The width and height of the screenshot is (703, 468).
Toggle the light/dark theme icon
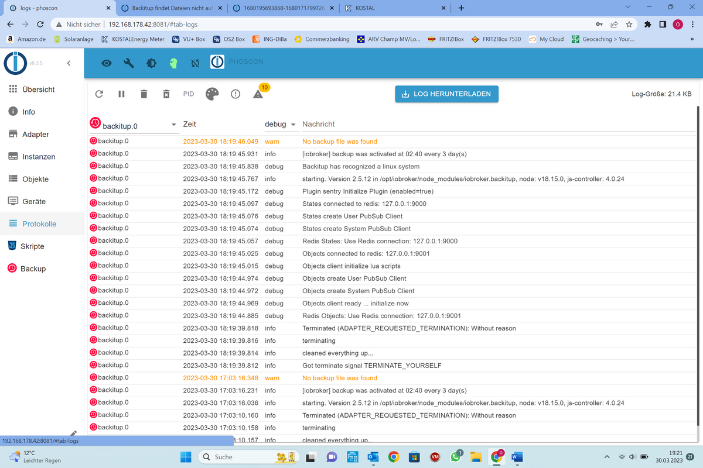(151, 63)
